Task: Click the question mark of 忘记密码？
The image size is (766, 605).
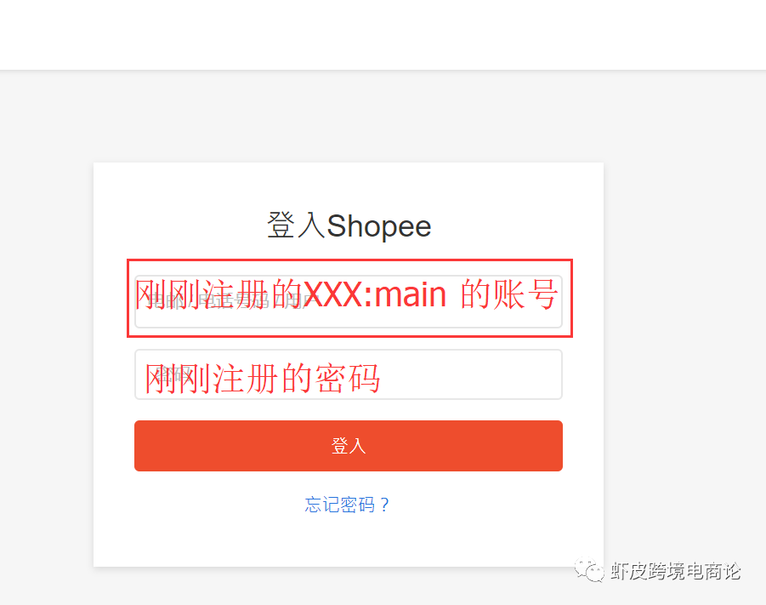Action: coord(384,505)
